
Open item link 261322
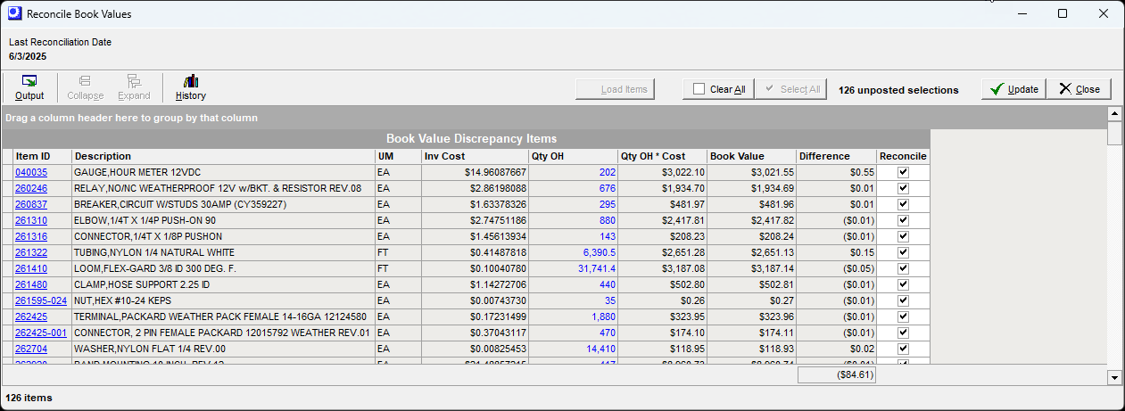click(31, 252)
